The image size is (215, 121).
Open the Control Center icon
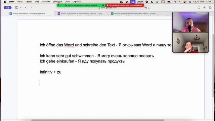(x=185, y=2)
